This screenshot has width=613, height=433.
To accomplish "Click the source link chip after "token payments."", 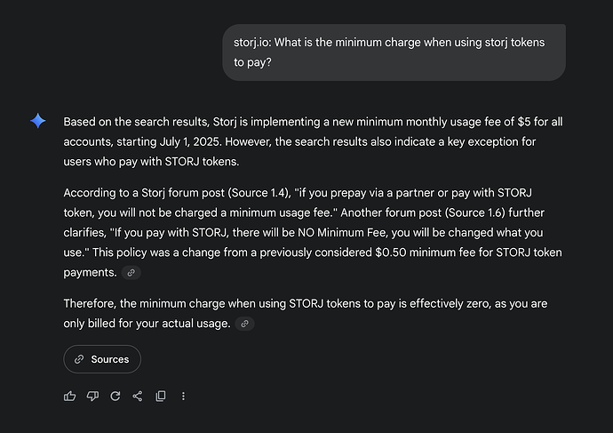I will tap(131, 273).
